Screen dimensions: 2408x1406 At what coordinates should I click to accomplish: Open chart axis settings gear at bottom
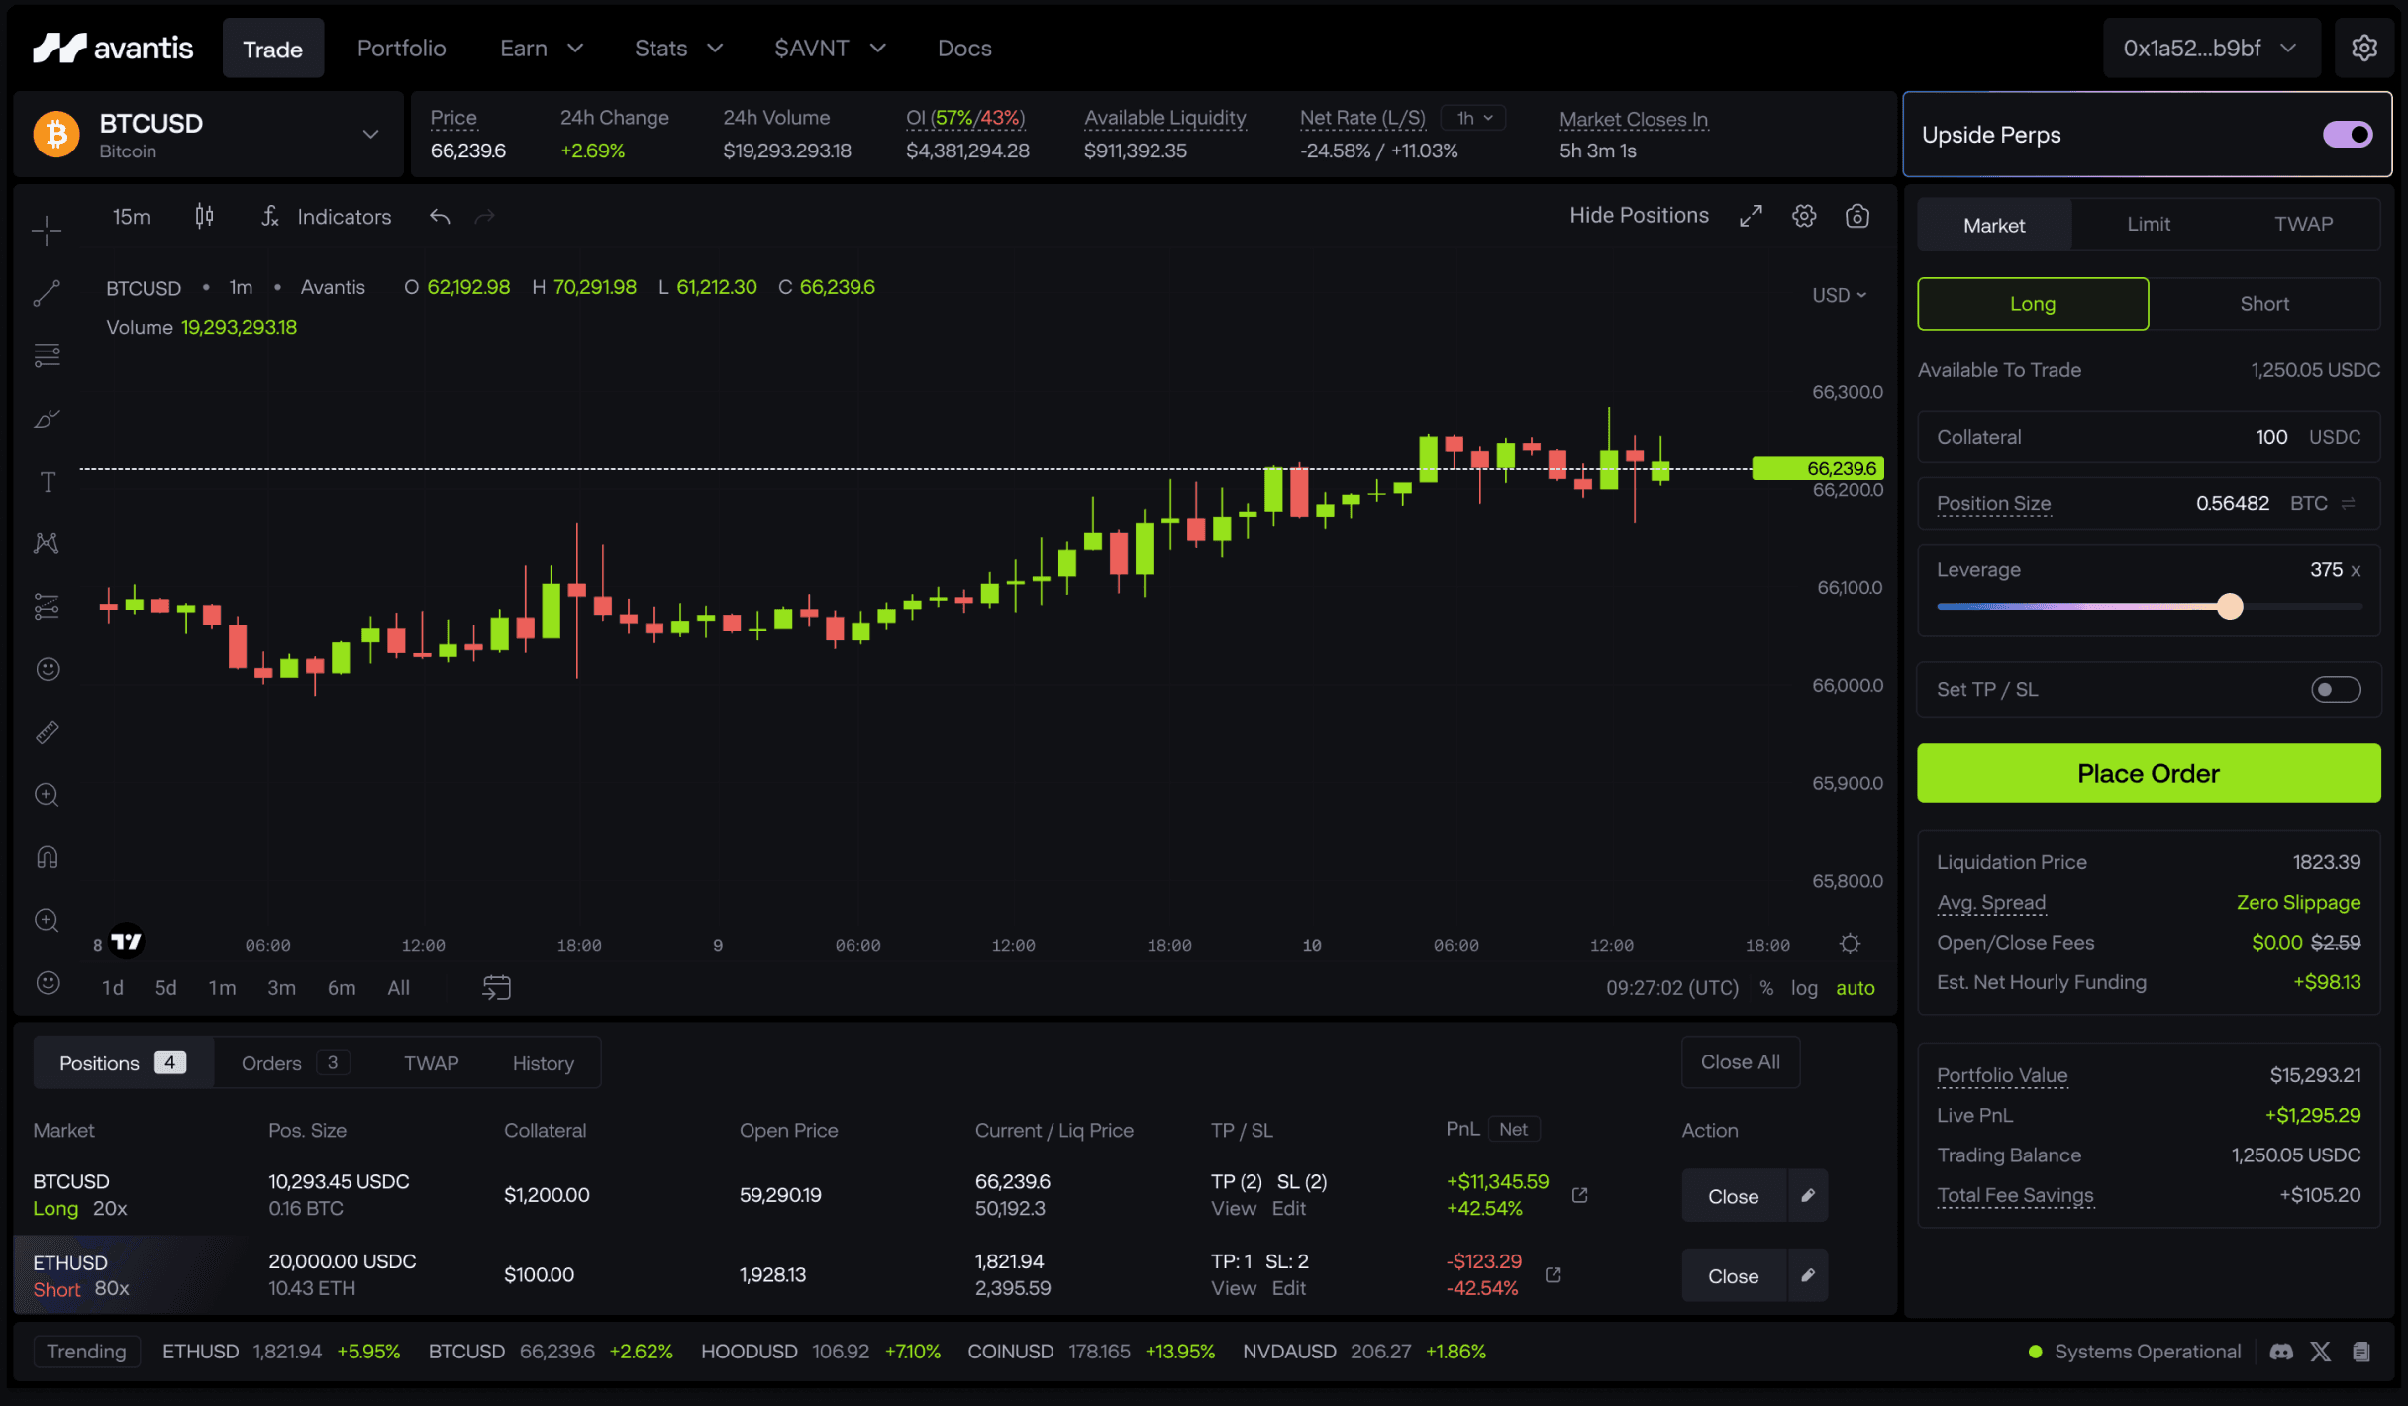1850,944
